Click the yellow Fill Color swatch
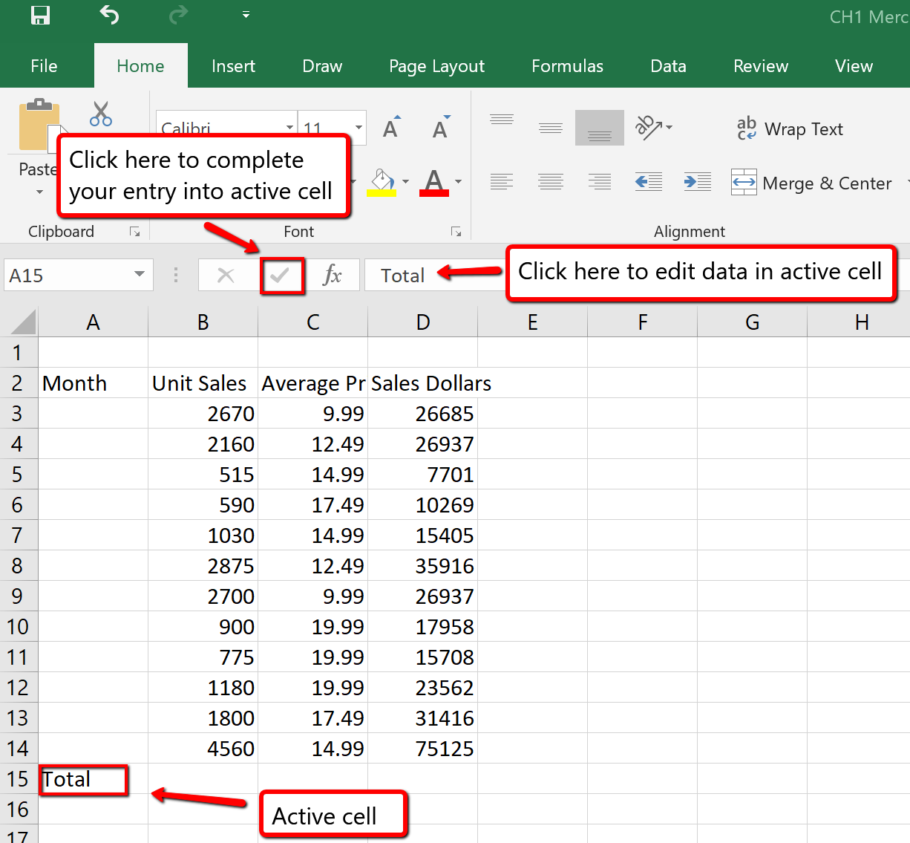This screenshot has width=910, height=843. 382,192
